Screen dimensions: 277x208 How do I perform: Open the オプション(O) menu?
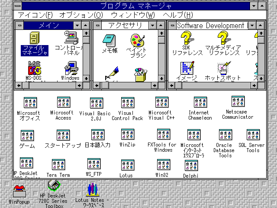click(81, 15)
